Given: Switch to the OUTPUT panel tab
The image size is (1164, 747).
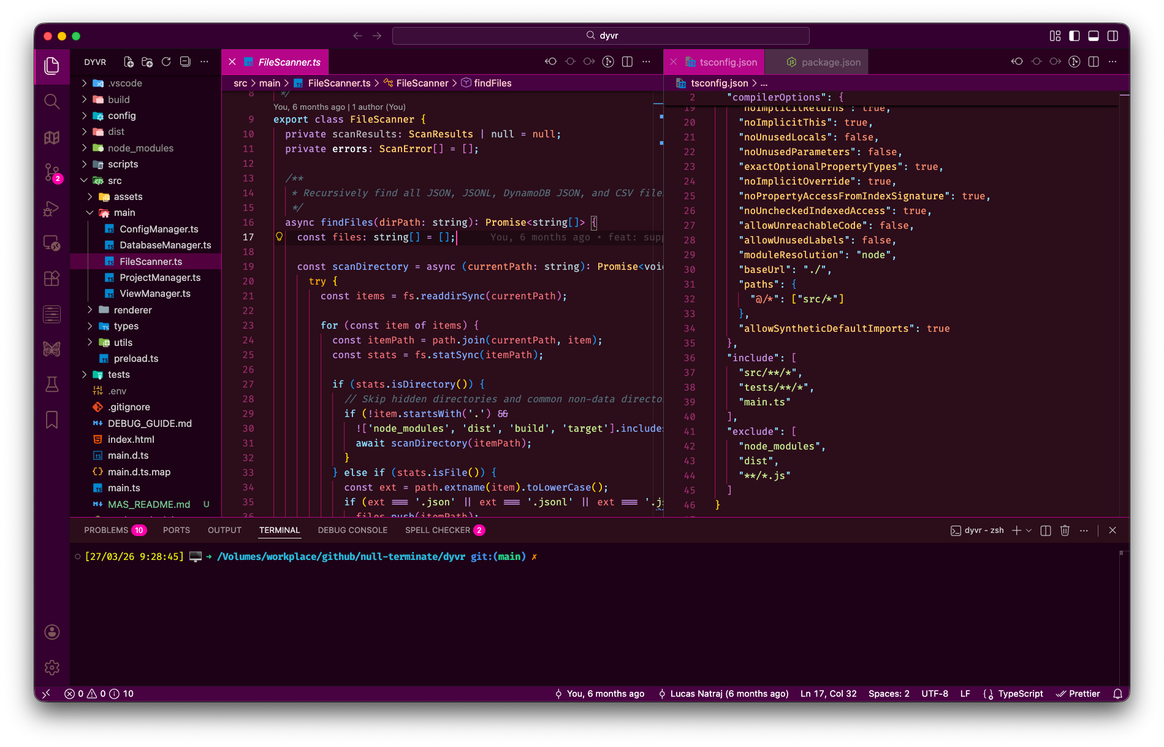Looking at the screenshot, I should (x=224, y=531).
